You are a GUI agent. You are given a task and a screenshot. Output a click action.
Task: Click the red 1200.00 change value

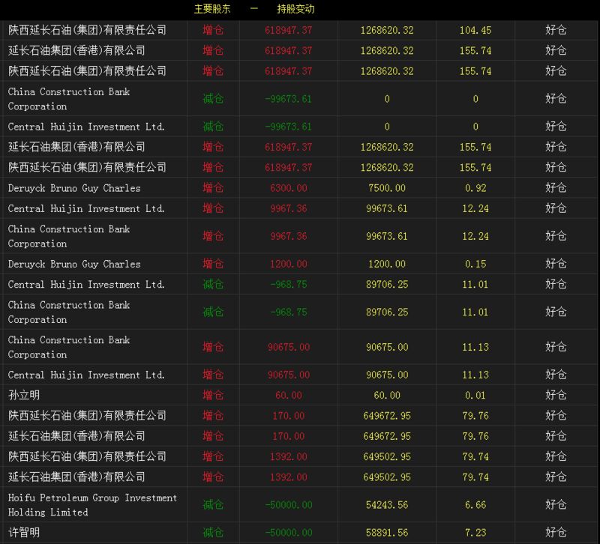tap(289, 265)
